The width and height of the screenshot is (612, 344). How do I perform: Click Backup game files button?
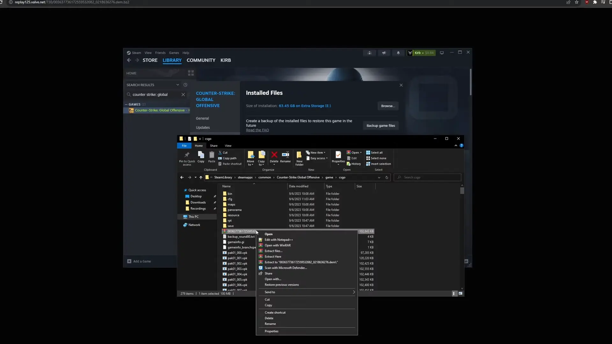[x=381, y=126]
